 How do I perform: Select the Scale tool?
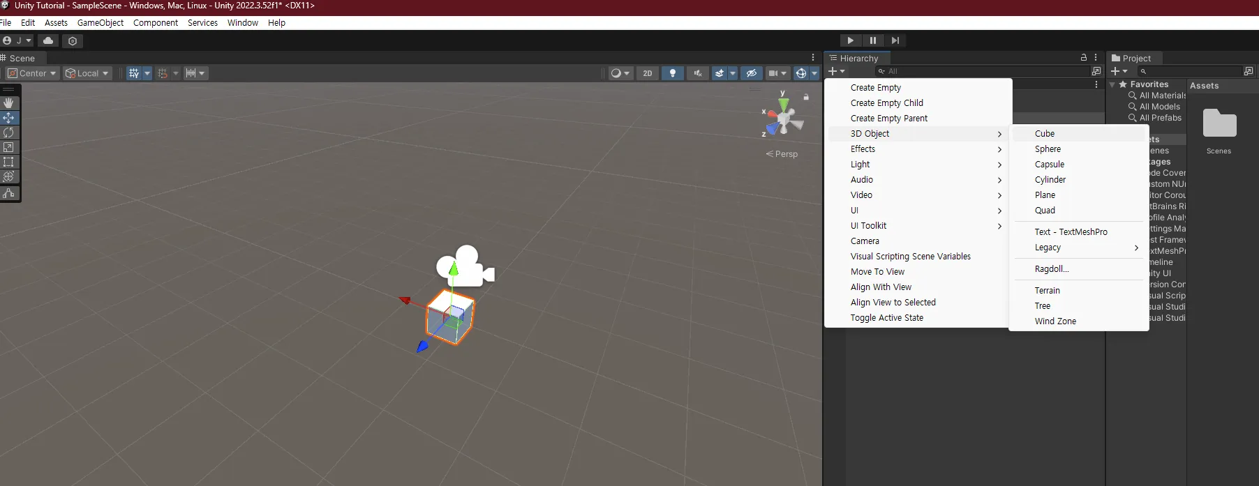[9, 147]
